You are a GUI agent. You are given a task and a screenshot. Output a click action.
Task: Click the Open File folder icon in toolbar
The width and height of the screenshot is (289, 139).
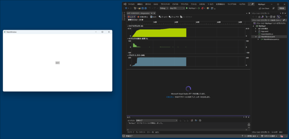(139, 8)
